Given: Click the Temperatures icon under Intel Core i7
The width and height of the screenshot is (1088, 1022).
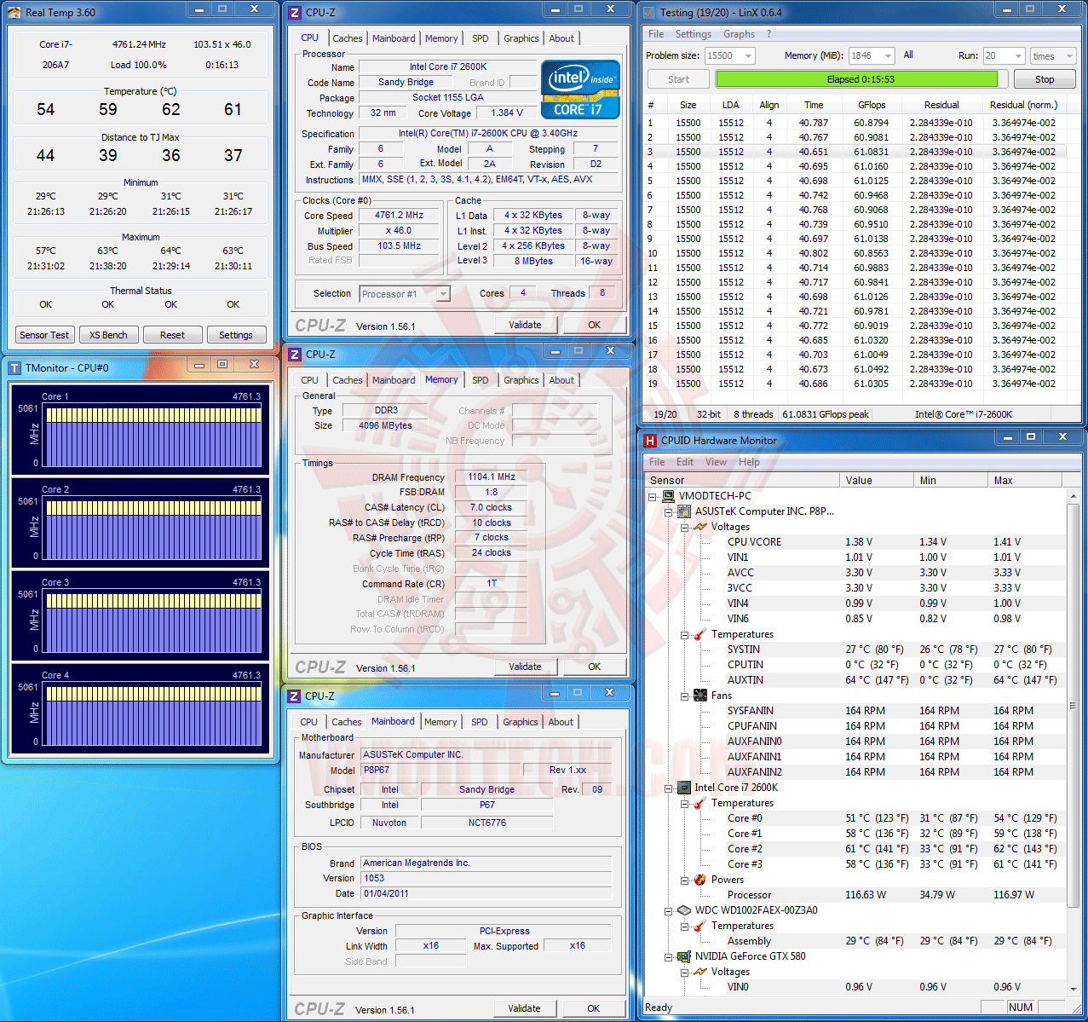Looking at the screenshot, I should click(700, 803).
